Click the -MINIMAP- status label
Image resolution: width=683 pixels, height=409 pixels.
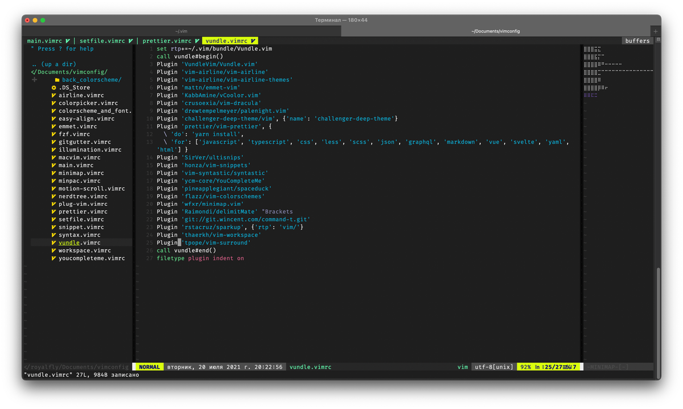[x=608, y=367]
